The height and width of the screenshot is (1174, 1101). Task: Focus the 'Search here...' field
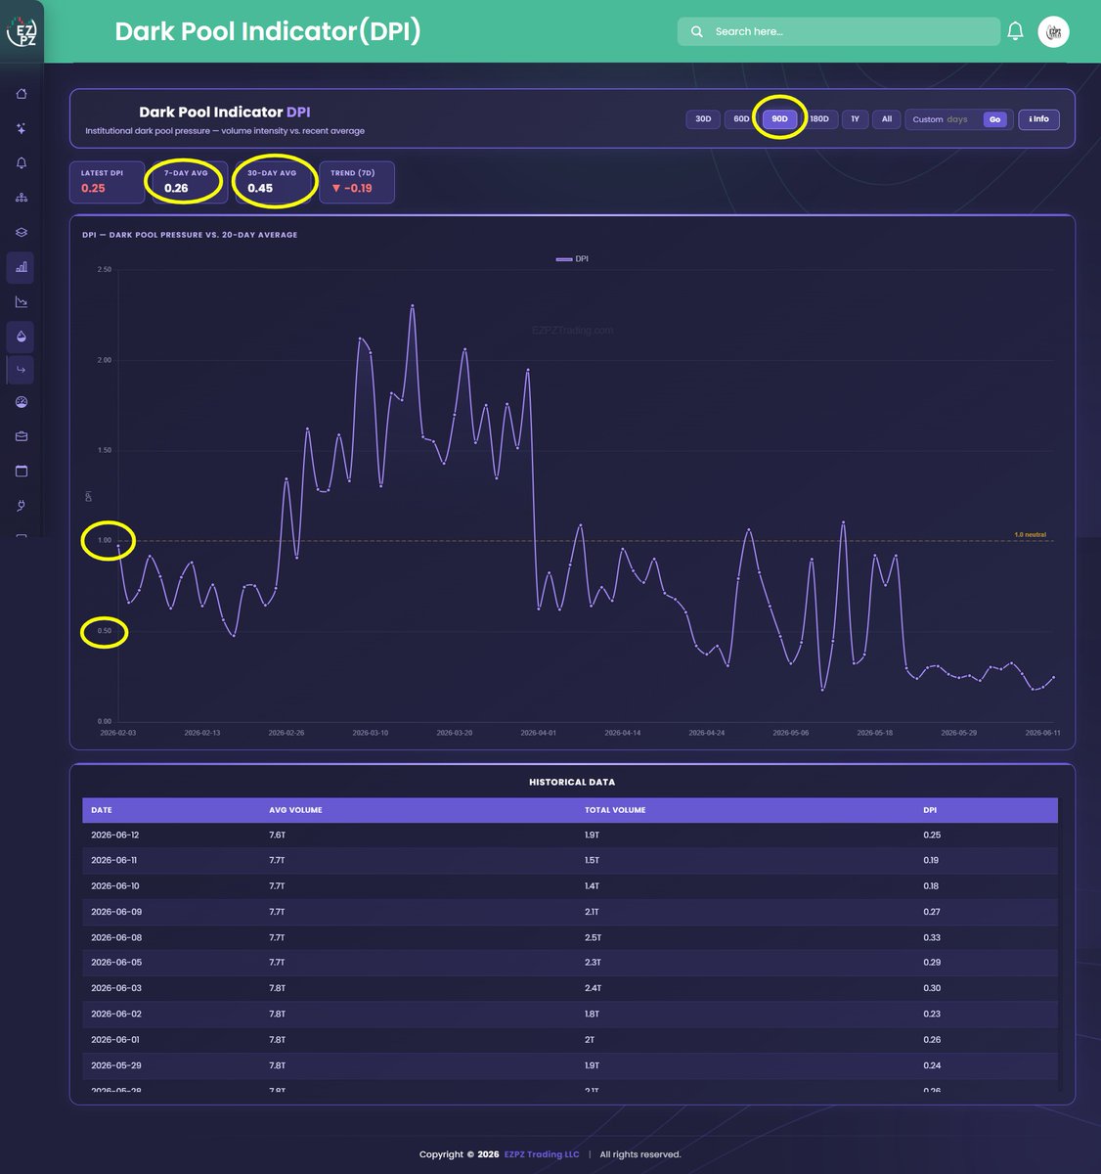coord(839,31)
